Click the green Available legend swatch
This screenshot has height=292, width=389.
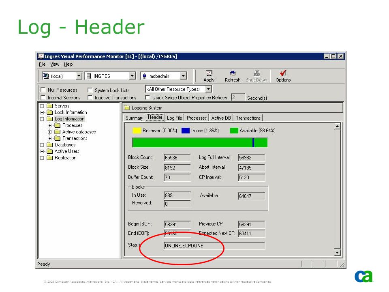[234, 130]
